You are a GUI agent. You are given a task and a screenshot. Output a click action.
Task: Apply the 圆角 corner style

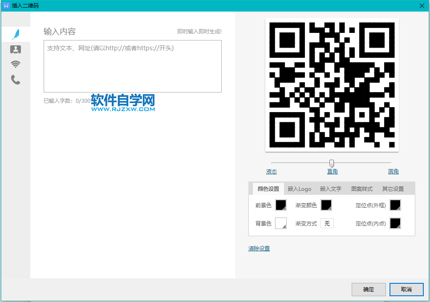(x=393, y=171)
